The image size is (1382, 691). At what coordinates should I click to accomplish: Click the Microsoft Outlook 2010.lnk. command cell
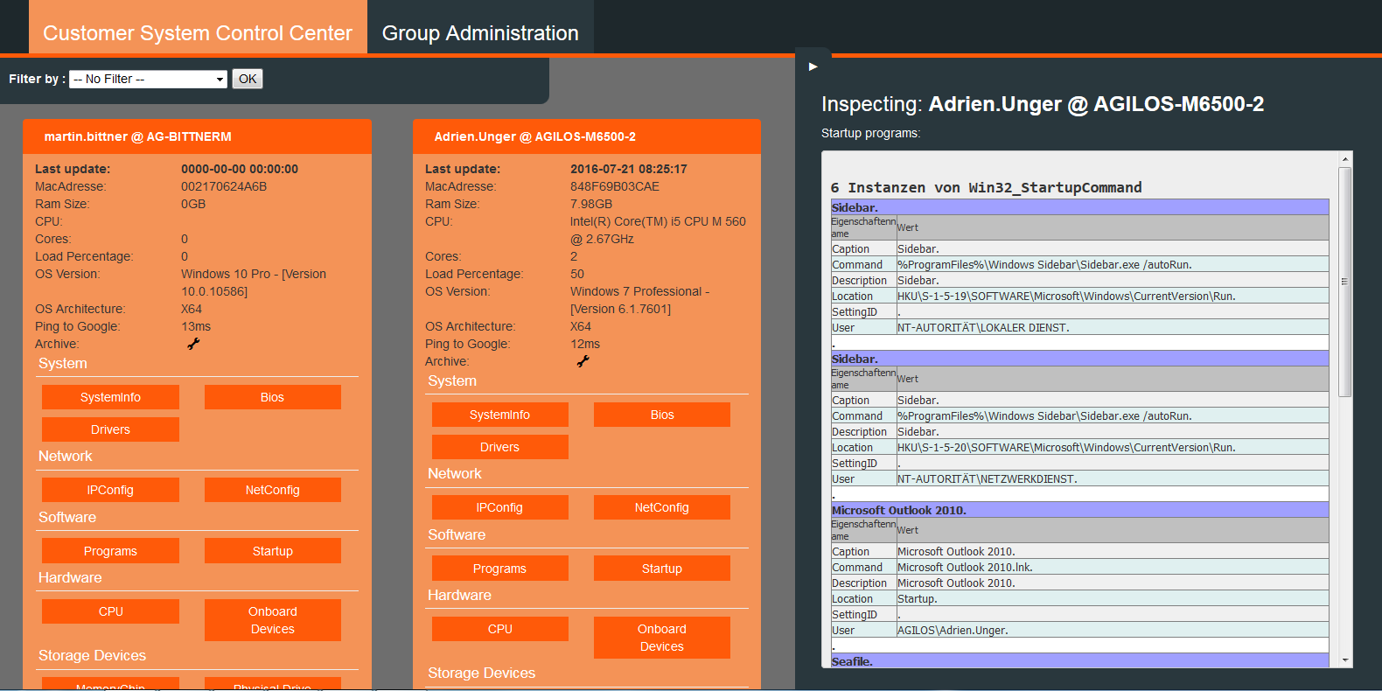click(x=1113, y=568)
